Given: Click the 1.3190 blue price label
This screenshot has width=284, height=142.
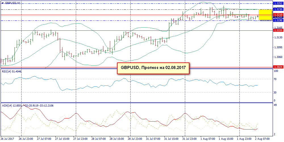Looking at the screenshot, I should click(278, 20).
